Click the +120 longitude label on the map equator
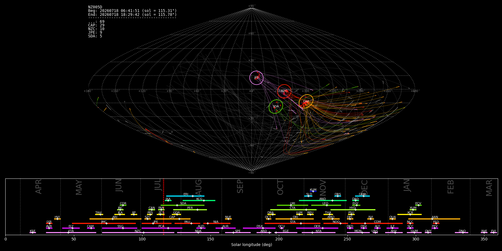Viewport: 502px width, 251px height. (x=142, y=91)
